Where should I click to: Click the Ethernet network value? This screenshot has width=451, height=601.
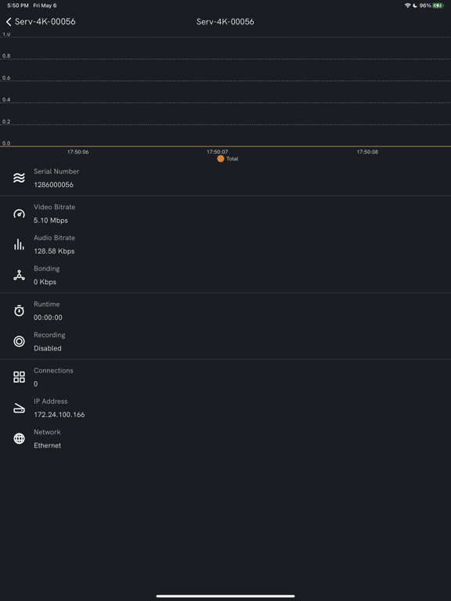(x=48, y=445)
